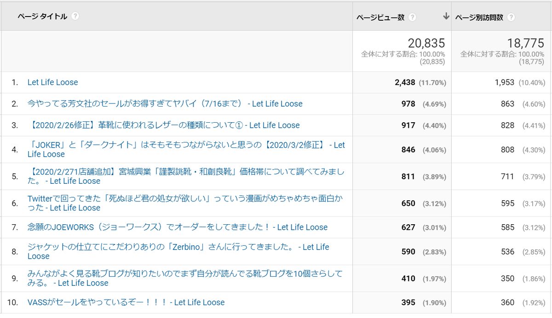Select unique pageviews 536 in row 8

(507, 252)
